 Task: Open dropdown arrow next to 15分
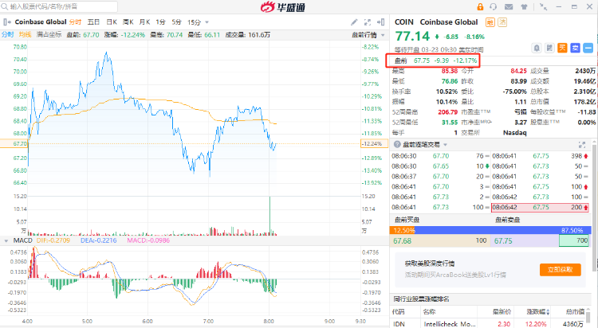207,22
